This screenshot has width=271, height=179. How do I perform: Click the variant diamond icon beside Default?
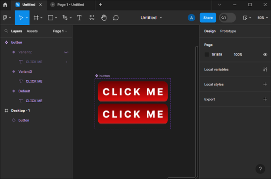click(14, 91)
